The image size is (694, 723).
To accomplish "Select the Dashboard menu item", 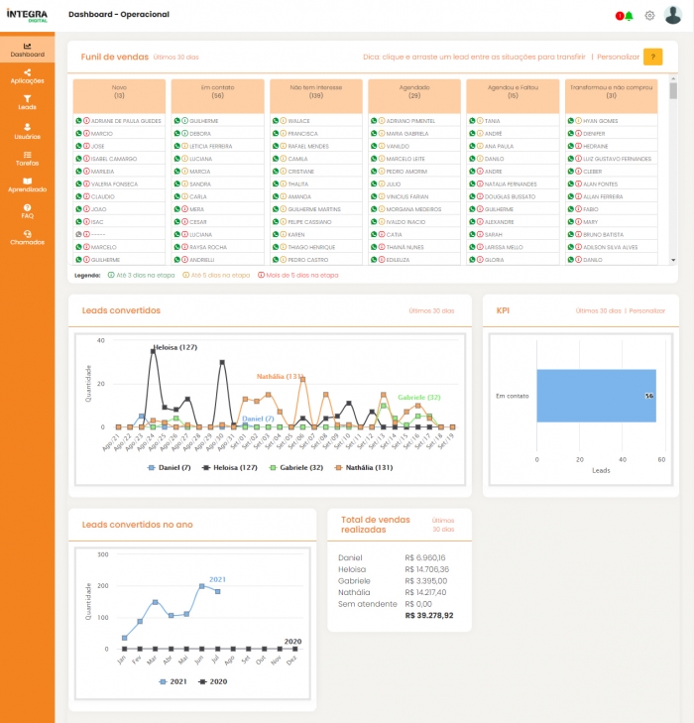I will coord(27,49).
